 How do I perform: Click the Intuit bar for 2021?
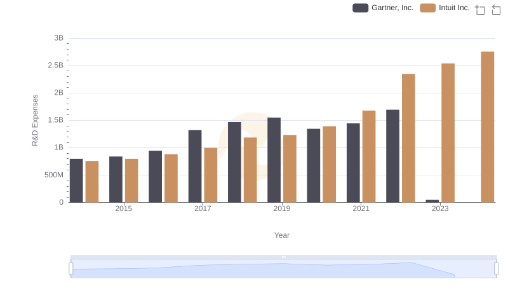(x=369, y=156)
